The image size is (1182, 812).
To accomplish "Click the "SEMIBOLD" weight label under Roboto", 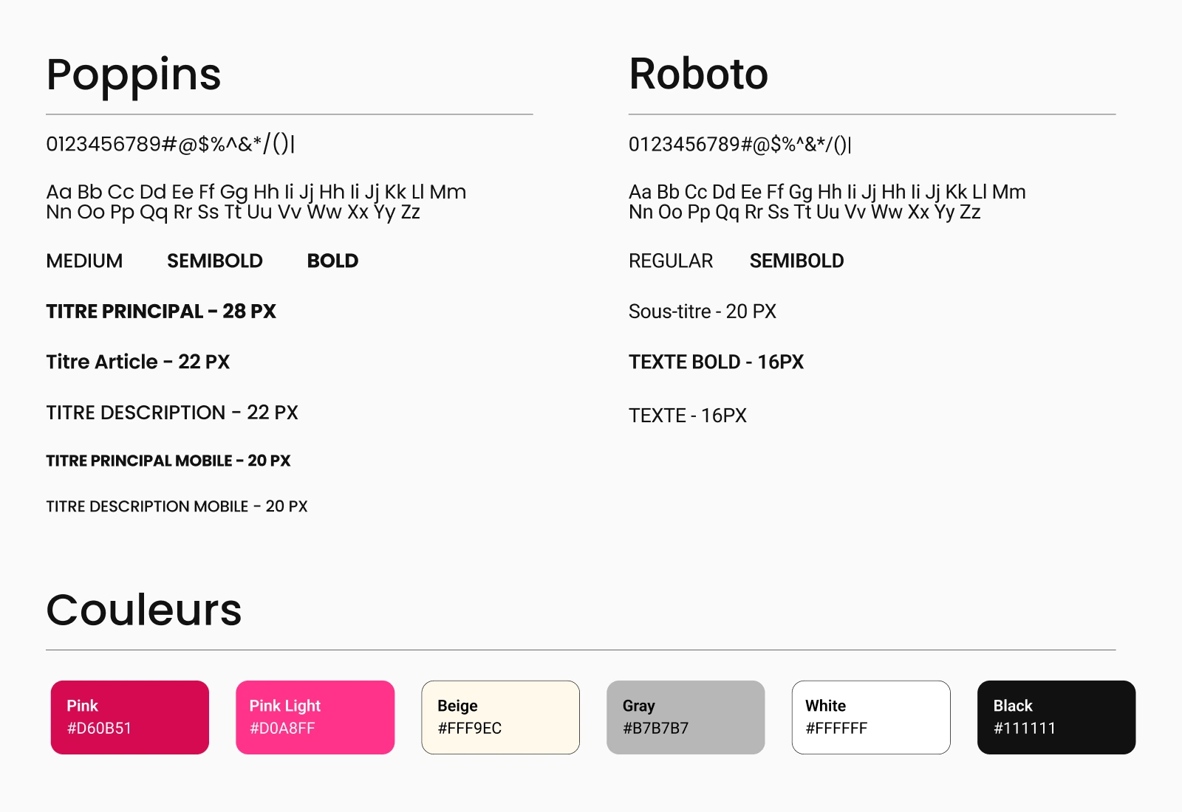I will coord(796,261).
